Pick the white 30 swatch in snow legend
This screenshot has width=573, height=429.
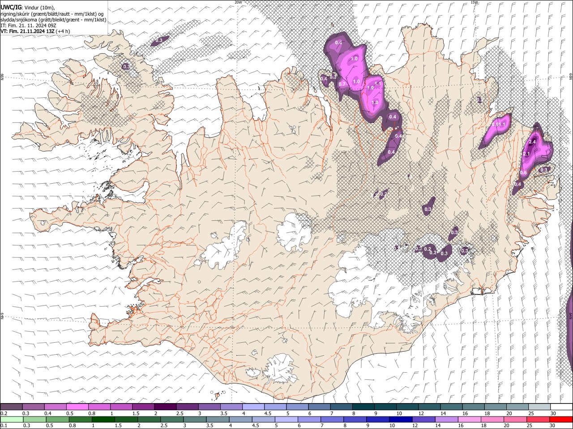[x=562, y=407]
